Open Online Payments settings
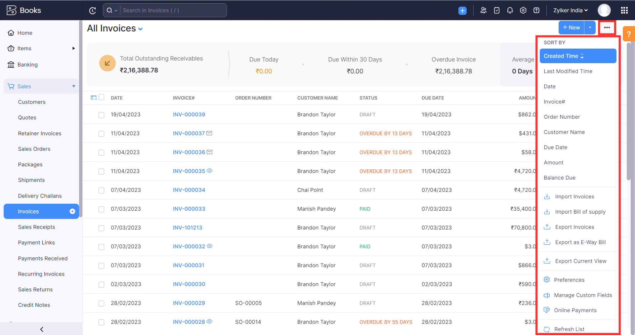The image size is (635, 335). point(575,310)
